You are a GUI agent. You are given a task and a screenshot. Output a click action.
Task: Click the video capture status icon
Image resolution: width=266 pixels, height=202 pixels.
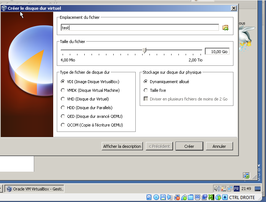coord(204,197)
